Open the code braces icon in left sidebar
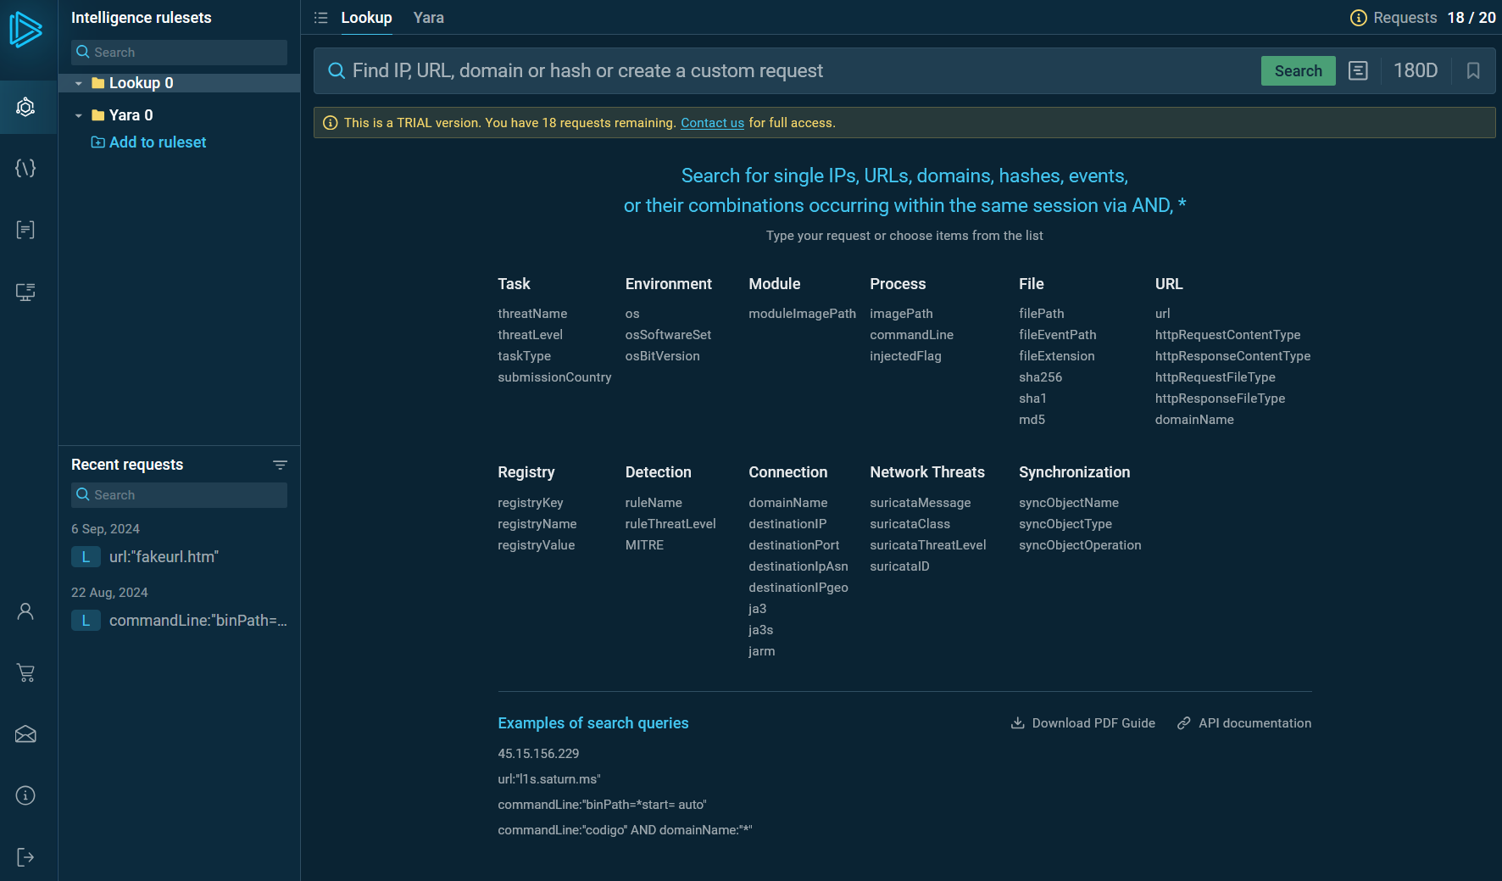This screenshot has width=1502, height=881. point(26,168)
